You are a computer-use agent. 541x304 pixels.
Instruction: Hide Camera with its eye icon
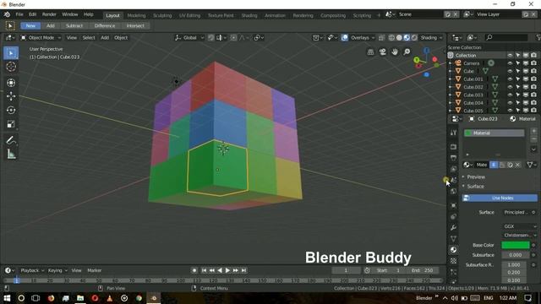(510, 63)
